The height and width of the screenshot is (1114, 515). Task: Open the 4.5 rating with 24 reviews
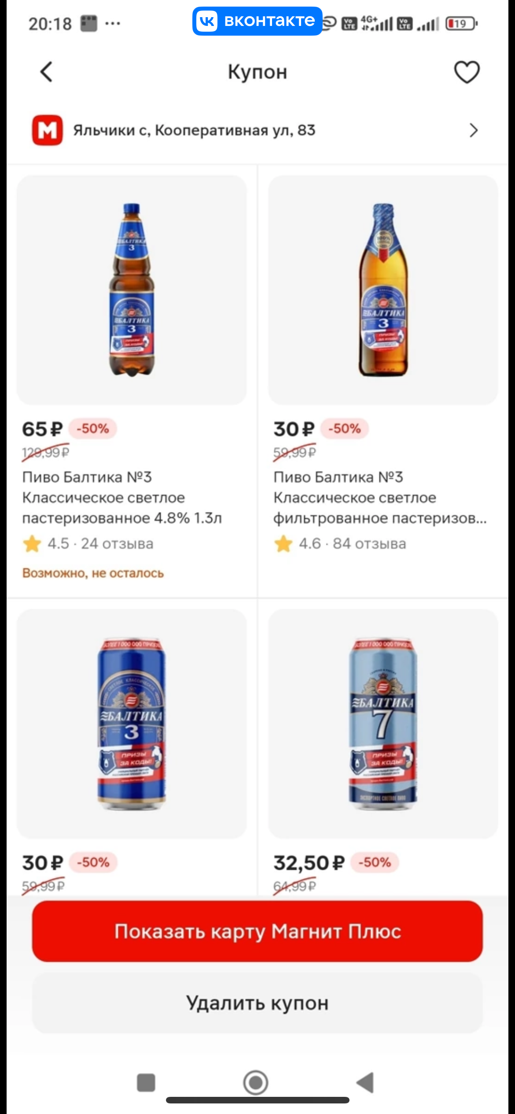(x=88, y=544)
